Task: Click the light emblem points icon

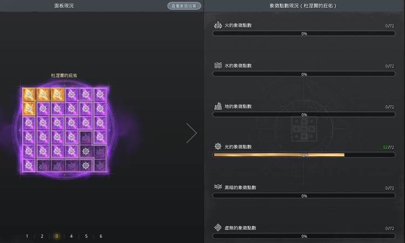Action: pos(218,147)
